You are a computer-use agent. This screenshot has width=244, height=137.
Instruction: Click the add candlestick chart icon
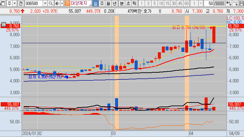229,3
